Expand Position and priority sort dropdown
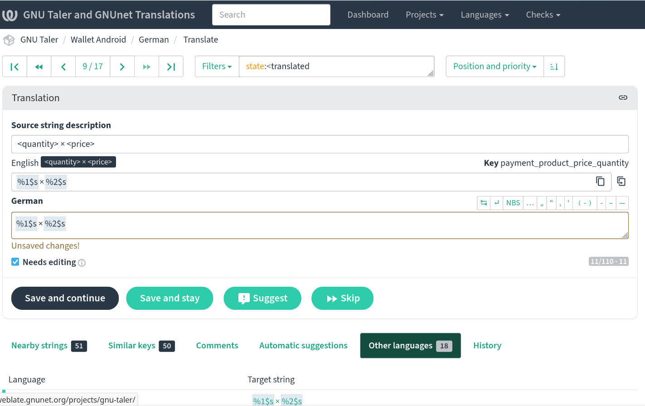Viewport: 645px width, 406px height. 495,67
